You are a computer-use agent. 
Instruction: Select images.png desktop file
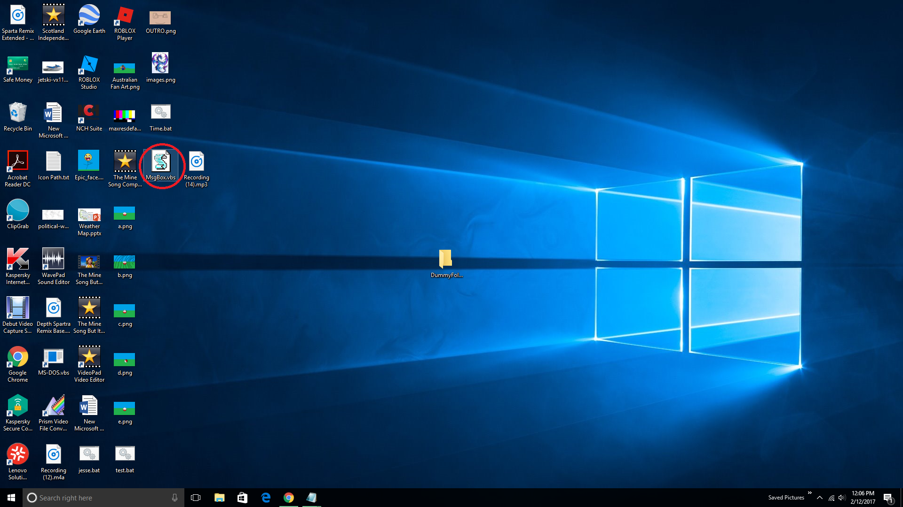161,69
